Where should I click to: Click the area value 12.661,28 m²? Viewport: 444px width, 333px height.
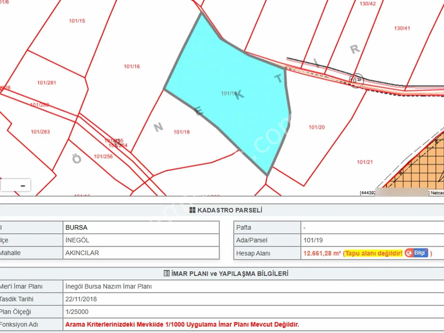pyautogui.click(x=322, y=253)
